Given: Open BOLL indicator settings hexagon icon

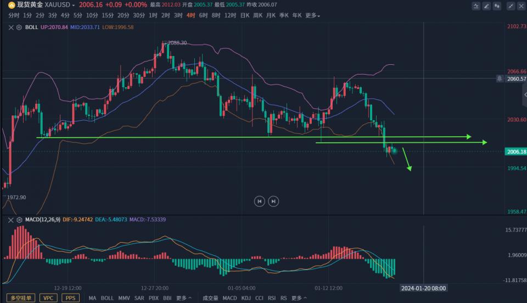Looking at the screenshot, I should tap(19, 27).
